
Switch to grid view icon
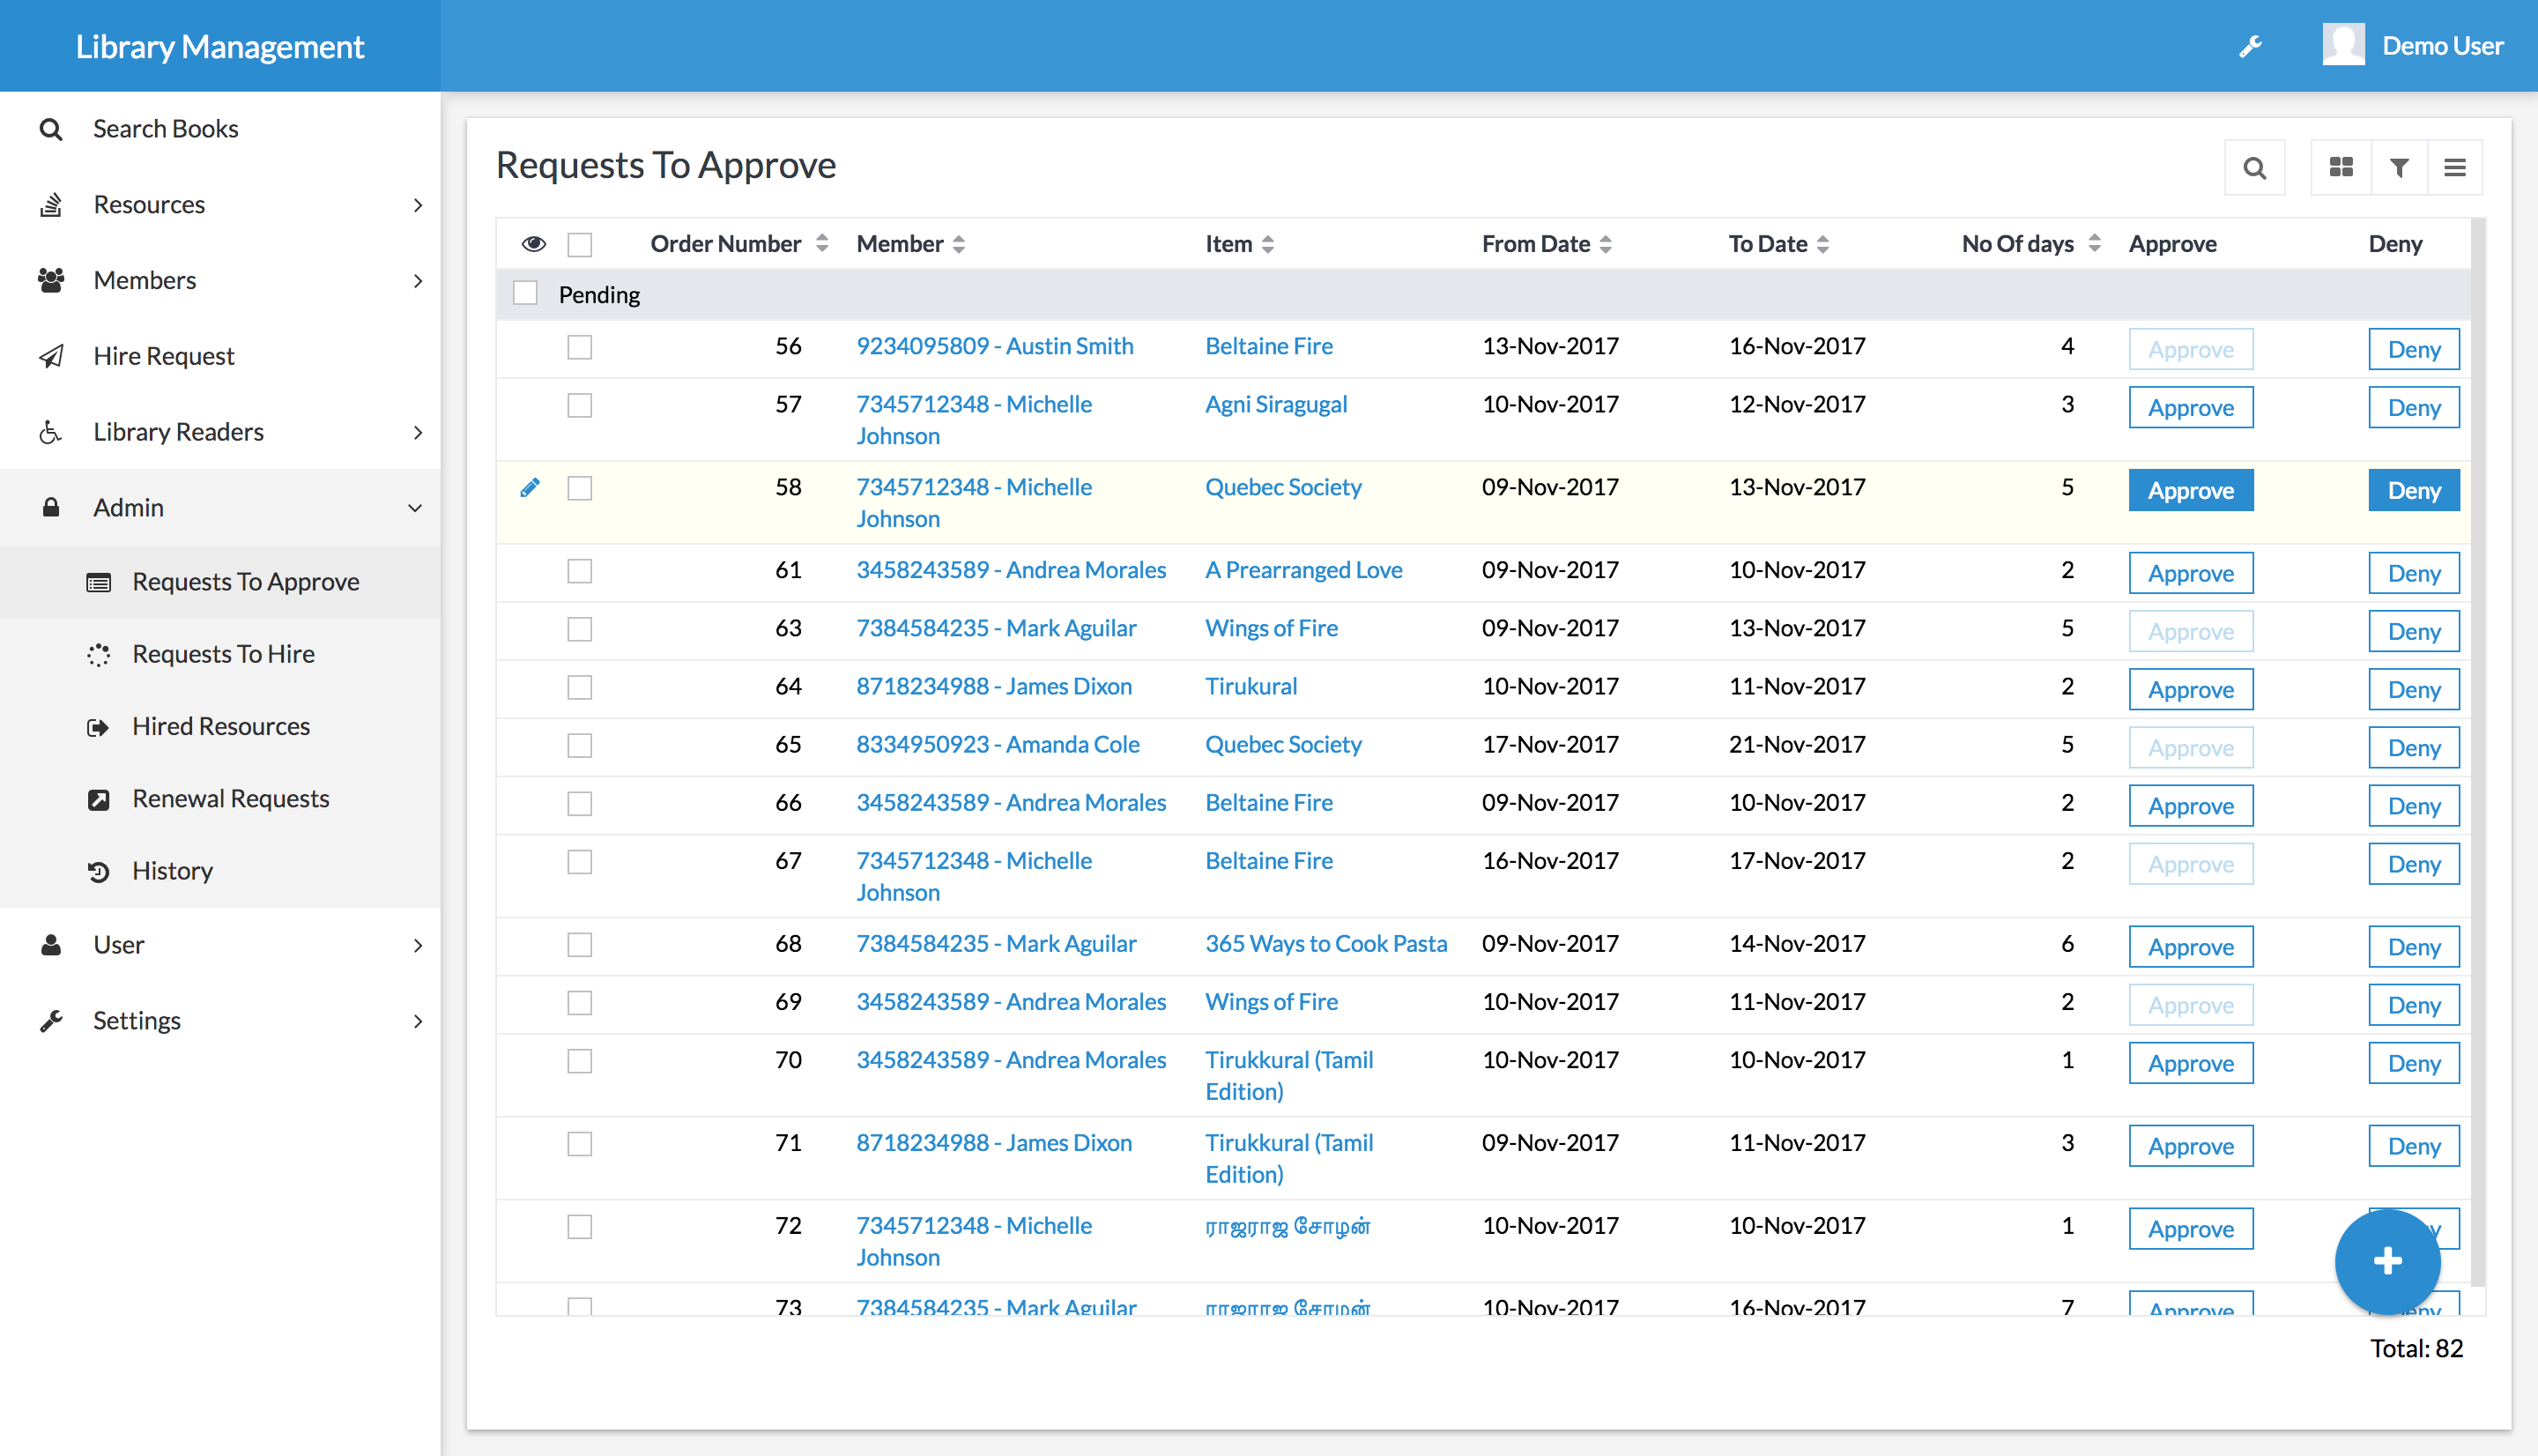click(x=2341, y=168)
